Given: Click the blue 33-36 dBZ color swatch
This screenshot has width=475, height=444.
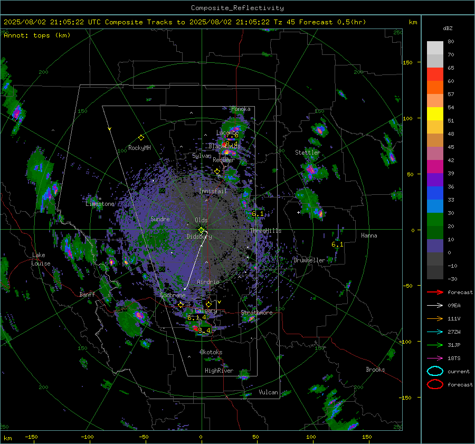Looking at the screenshot, I should pyautogui.click(x=435, y=193).
